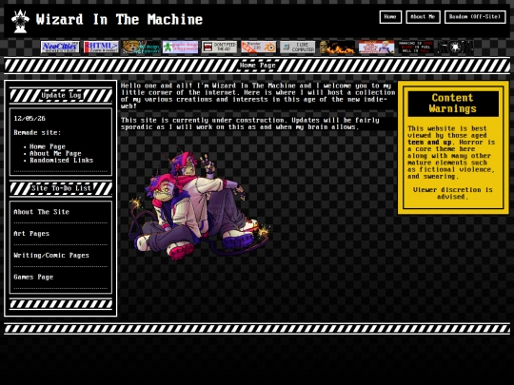The image size is (514, 385).
Task: Click the Update Log heading
Action: [61, 95]
